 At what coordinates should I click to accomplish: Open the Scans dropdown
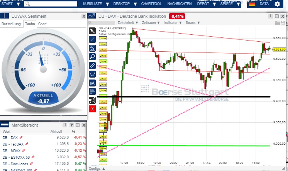(x=193, y=23)
